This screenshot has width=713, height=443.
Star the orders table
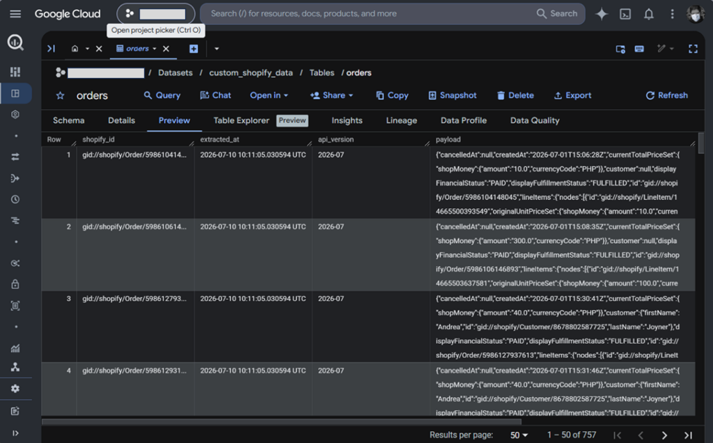[60, 95]
